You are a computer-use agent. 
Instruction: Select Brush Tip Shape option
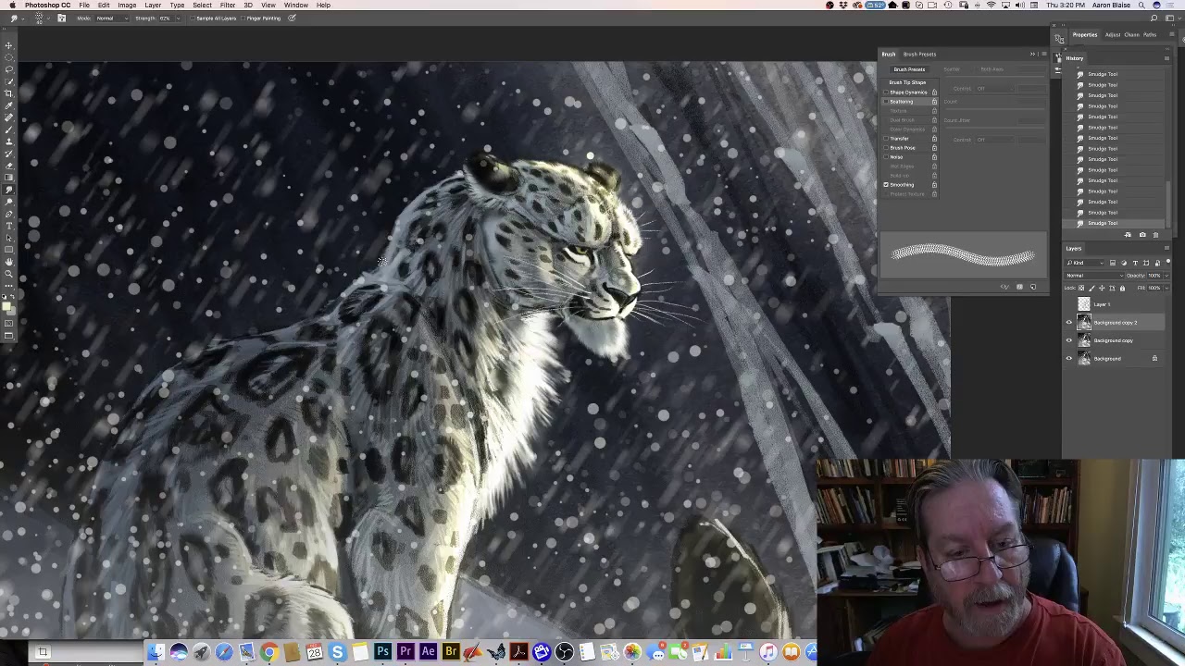click(907, 82)
